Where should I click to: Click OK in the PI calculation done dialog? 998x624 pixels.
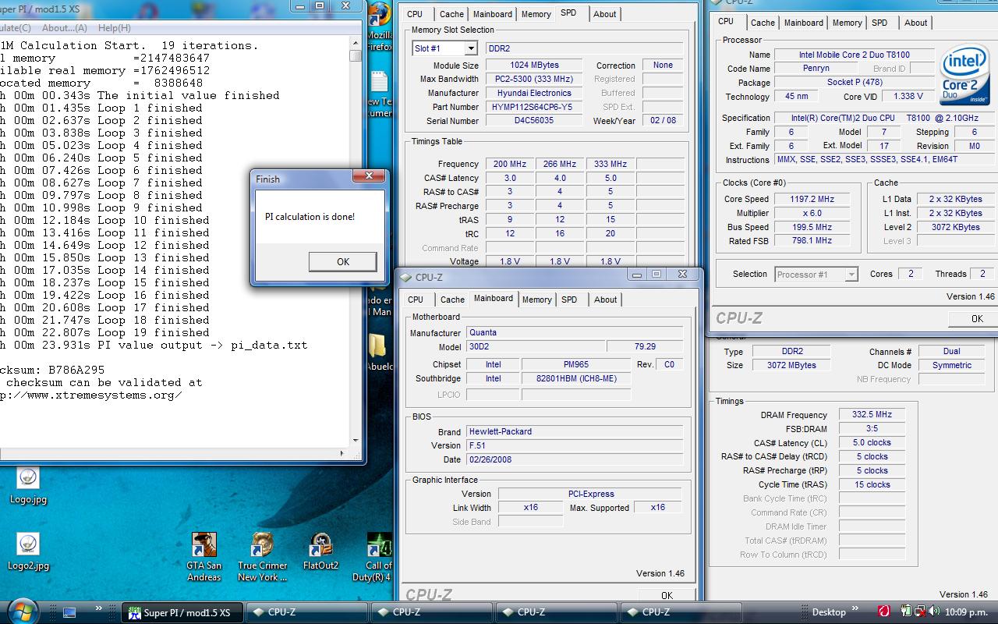(x=342, y=261)
